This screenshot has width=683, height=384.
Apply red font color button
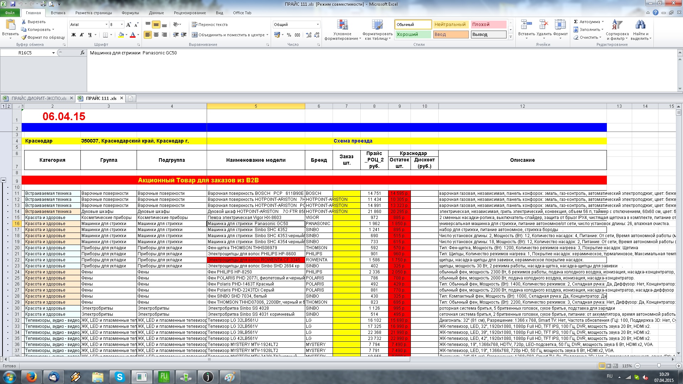tap(133, 35)
